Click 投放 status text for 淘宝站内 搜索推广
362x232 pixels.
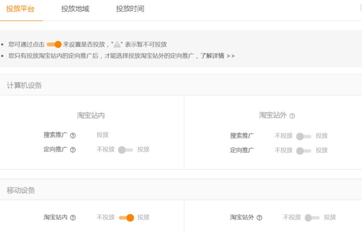(x=103, y=135)
